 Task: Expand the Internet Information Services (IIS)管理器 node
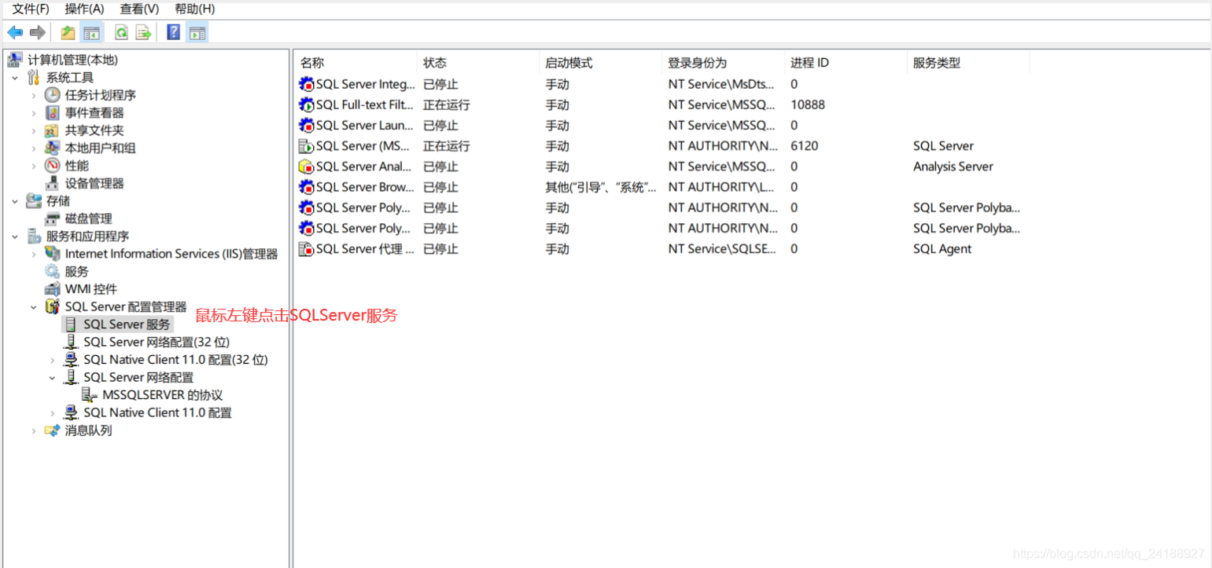point(34,254)
